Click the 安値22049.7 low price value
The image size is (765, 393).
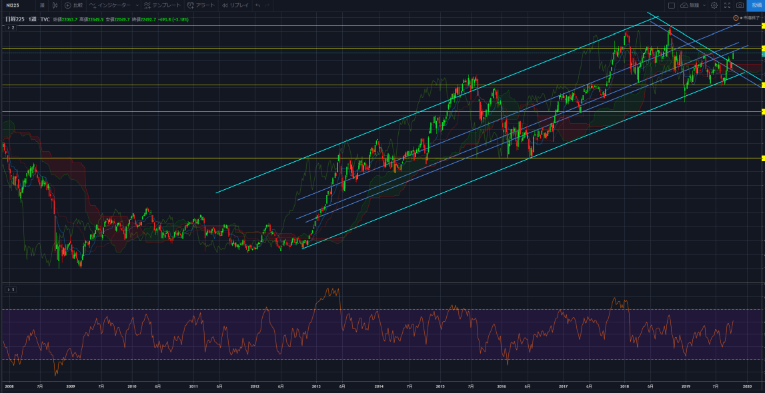coord(117,19)
